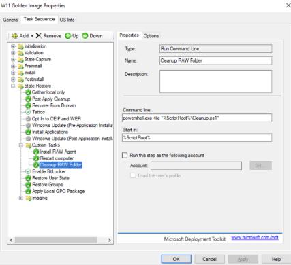Toggle Load the user's profile checkbox

[133, 175]
